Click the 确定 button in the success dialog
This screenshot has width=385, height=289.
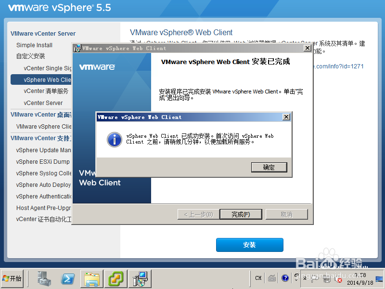tap(269, 167)
